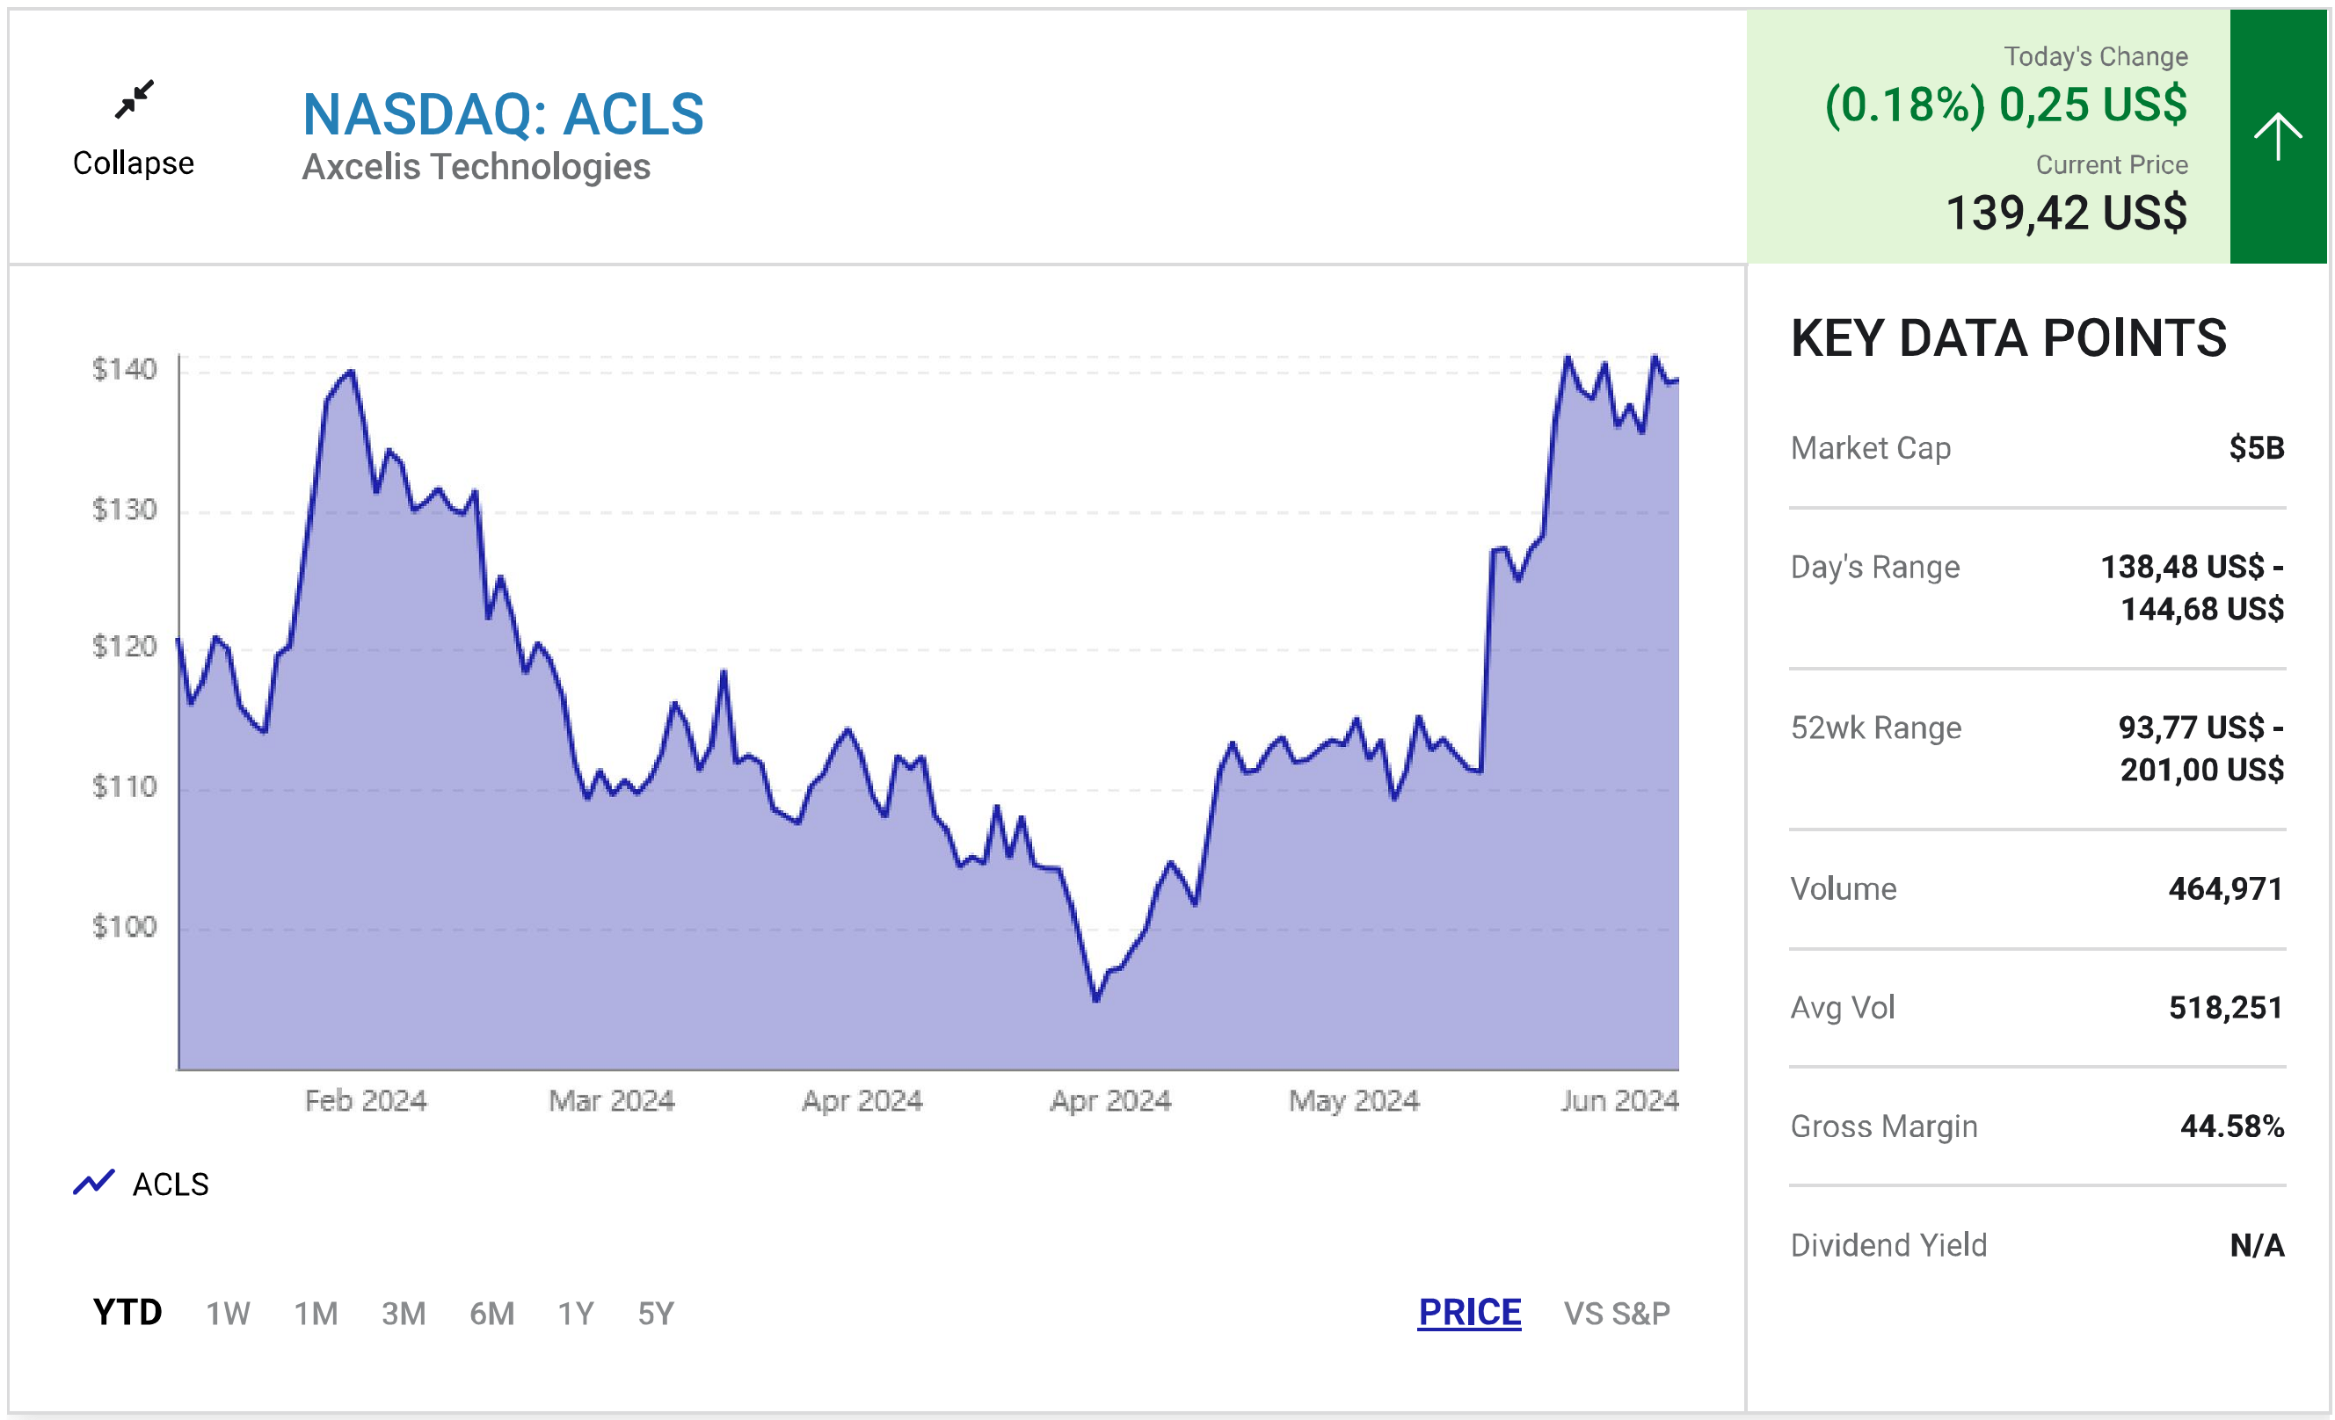Switch chart to 1M range
This screenshot has height=1420, width=2335.
316,1314
